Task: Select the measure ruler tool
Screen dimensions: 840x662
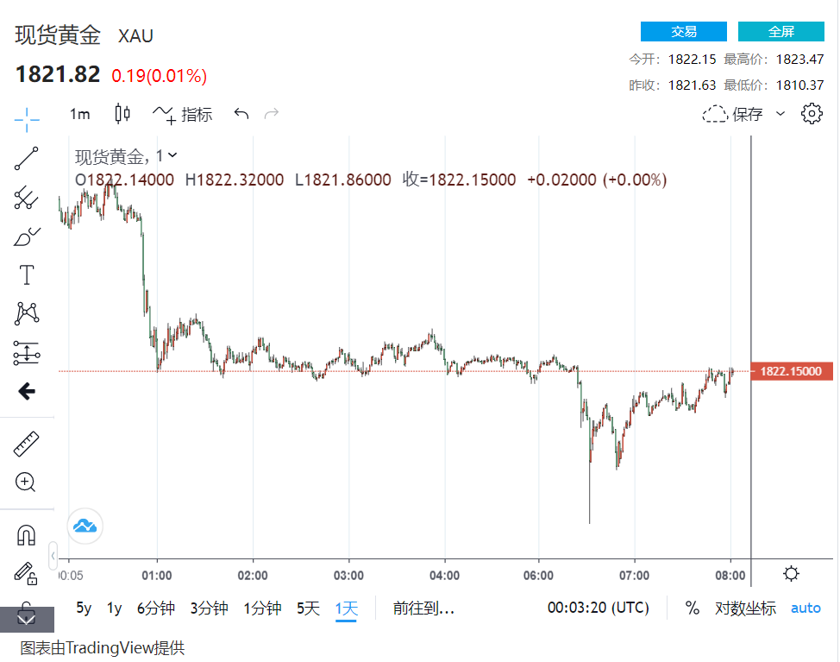Action: click(x=27, y=444)
